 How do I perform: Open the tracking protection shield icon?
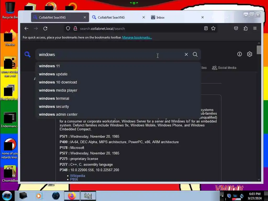click(x=68, y=28)
